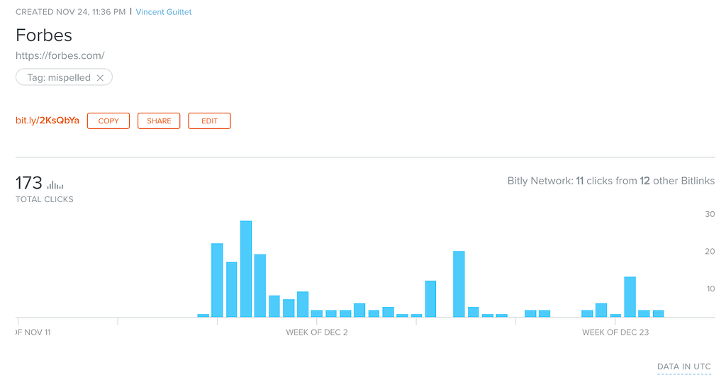Click the WEEK OF DEC 23 axis label
The height and width of the screenshot is (380, 726).
[x=615, y=332]
